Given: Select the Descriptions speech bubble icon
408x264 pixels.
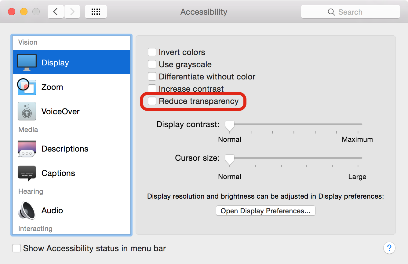Looking at the screenshot, I should click(27, 149).
